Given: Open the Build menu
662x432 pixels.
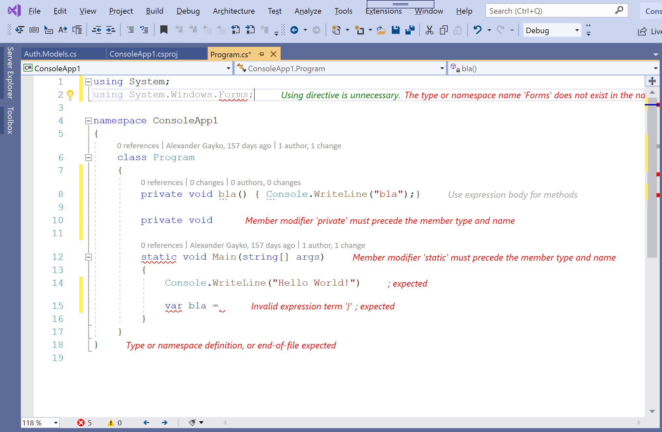Looking at the screenshot, I should tap(155, 11).
